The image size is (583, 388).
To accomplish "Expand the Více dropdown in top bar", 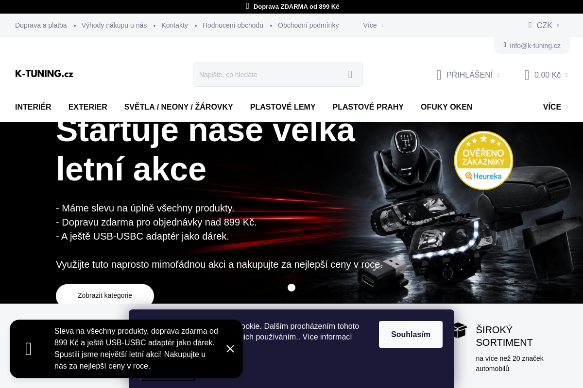I will pos(373,25).
